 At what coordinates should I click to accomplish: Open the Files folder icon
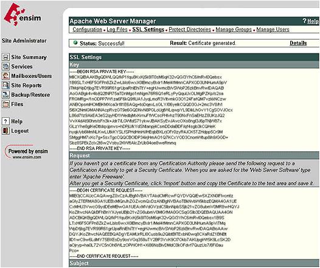pos(5,104)
